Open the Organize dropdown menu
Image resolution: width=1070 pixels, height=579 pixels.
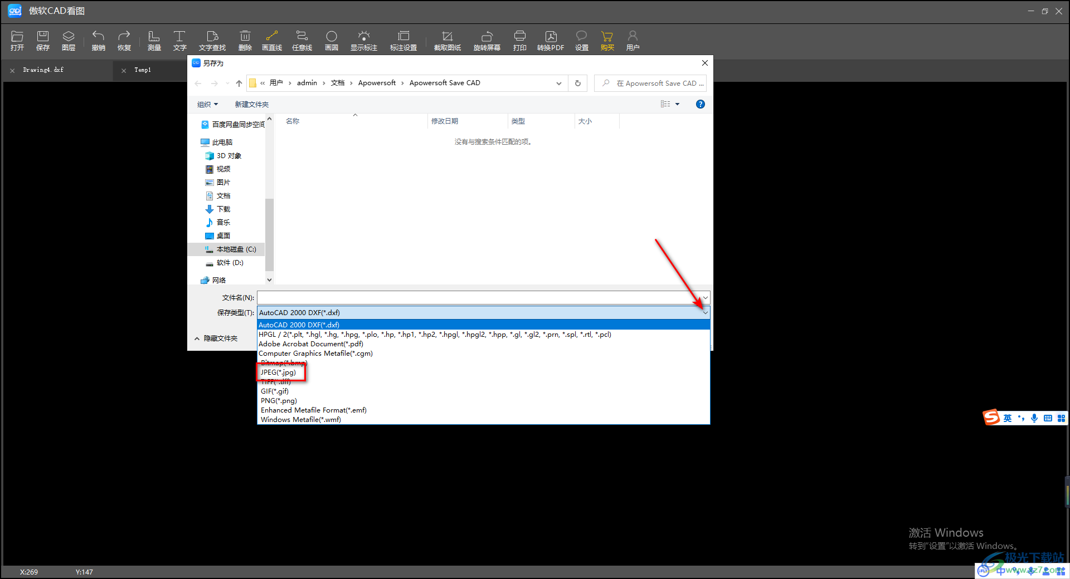207,105
